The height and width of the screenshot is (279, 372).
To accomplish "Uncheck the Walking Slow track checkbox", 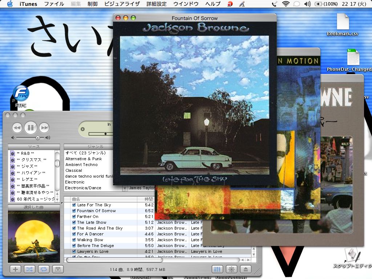I will [74, 240].
